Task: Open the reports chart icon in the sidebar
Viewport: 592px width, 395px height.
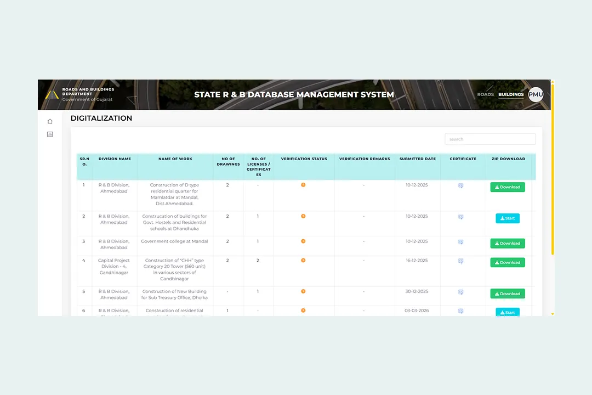Action: 50,134
